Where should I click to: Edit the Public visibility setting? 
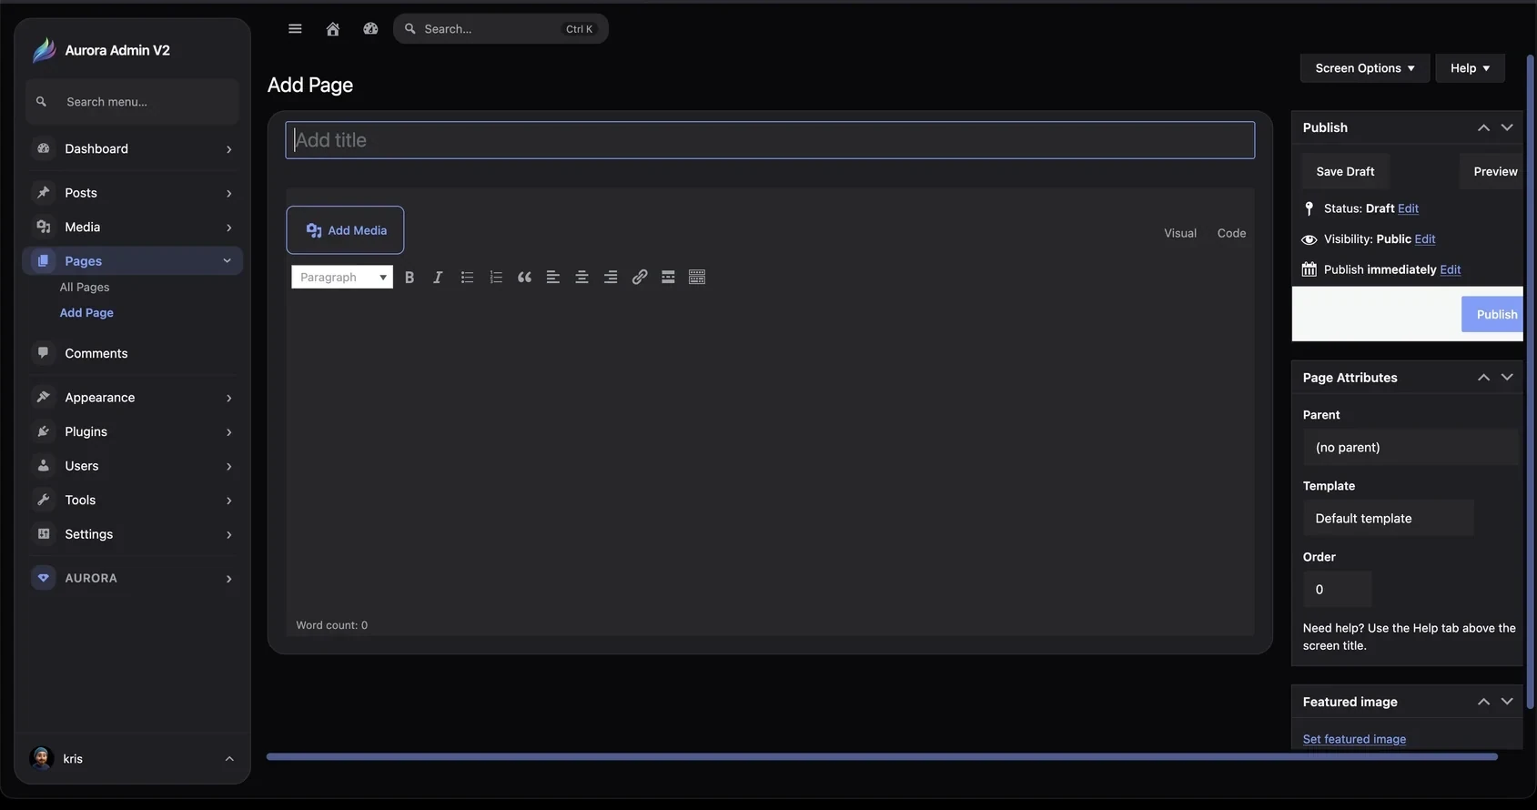point(1425,239)
